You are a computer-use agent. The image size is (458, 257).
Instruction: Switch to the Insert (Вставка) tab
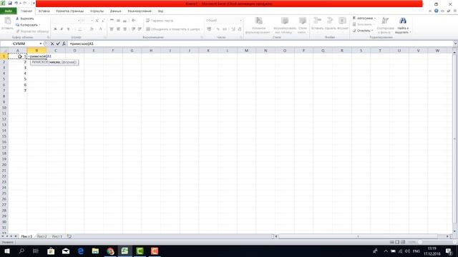point(44,11)
